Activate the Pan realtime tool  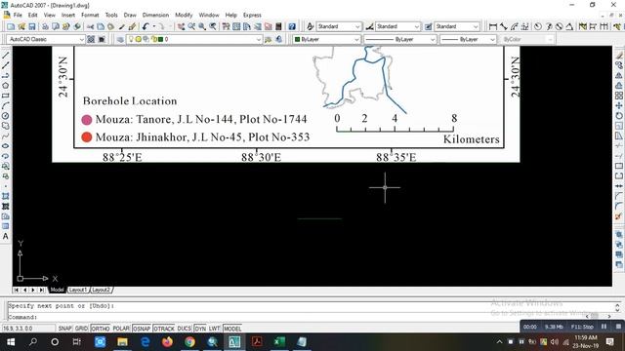pos(182,26)
